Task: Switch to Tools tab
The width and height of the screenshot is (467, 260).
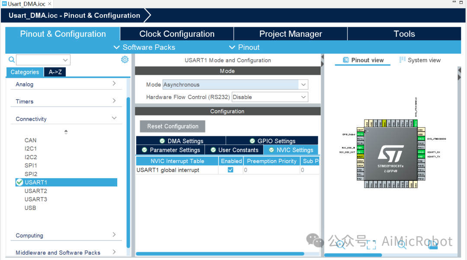Action: point(404,34)
